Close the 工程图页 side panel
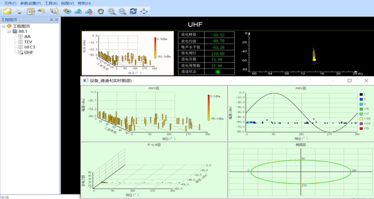This screenshot has height=199, width=374. point(56,20)
